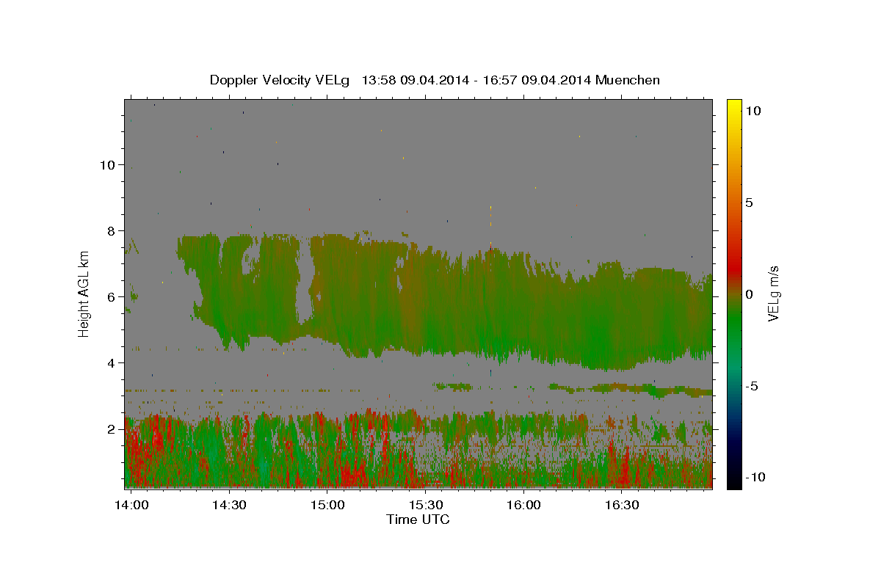Click the colorbar value 0
The width and height of the screenshot is (881, 587).
[749, 294]
